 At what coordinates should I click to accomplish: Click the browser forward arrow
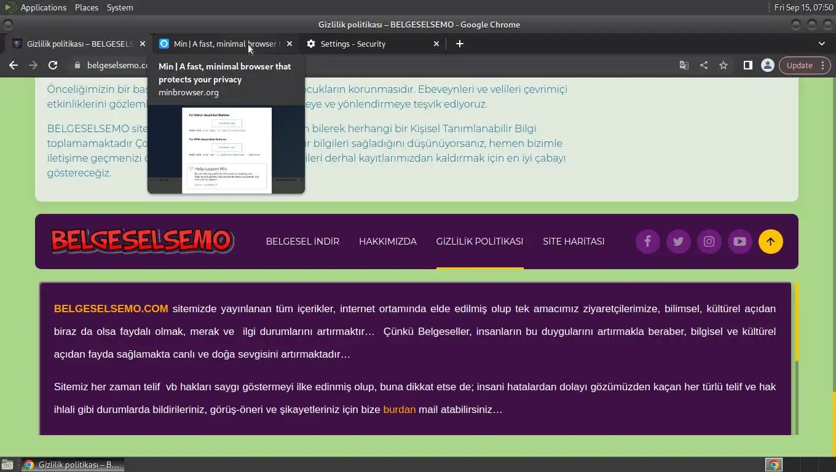coord(33,65)
